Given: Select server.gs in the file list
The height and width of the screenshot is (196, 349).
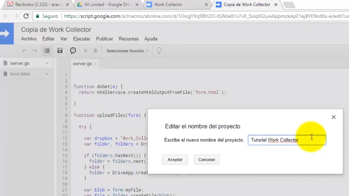Looking at the screenshot, I should coord(26,63).
